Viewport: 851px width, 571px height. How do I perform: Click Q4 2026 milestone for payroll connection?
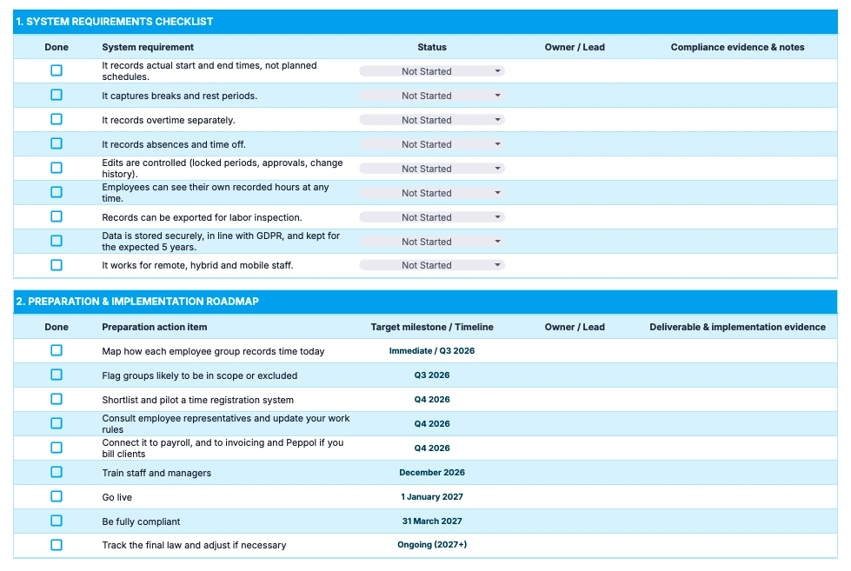coord(432,448)
